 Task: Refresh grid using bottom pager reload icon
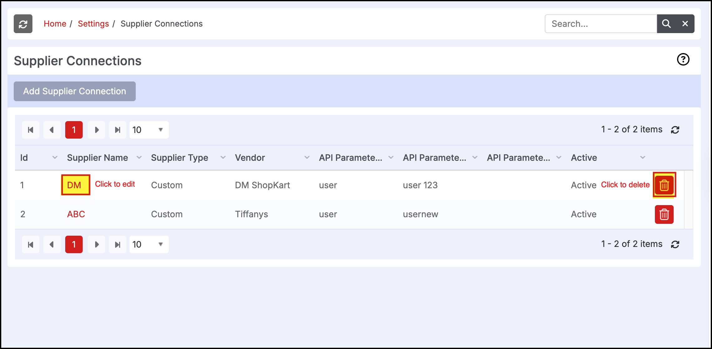(675, 244)
